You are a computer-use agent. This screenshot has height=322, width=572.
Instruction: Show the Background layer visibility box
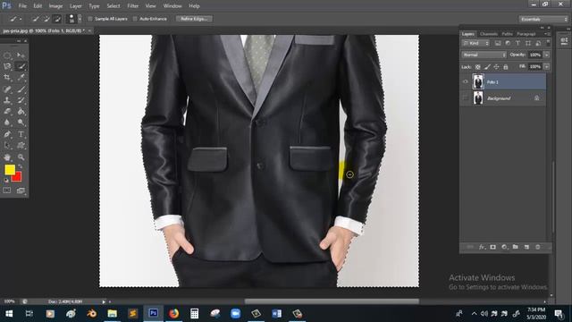[465, 97]
